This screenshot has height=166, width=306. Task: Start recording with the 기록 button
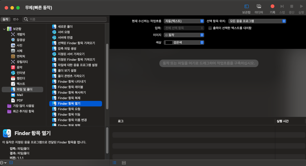click(272, 9)
